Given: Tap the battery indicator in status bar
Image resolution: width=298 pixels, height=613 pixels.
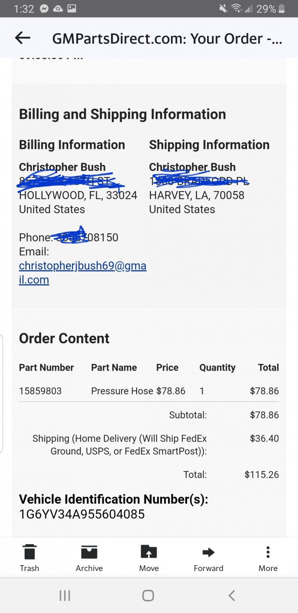Looking at the screenshot, I should click(x=282, y=9).
